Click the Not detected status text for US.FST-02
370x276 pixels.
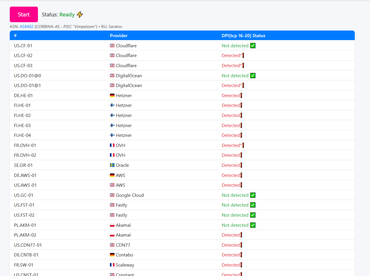(235, 215)
